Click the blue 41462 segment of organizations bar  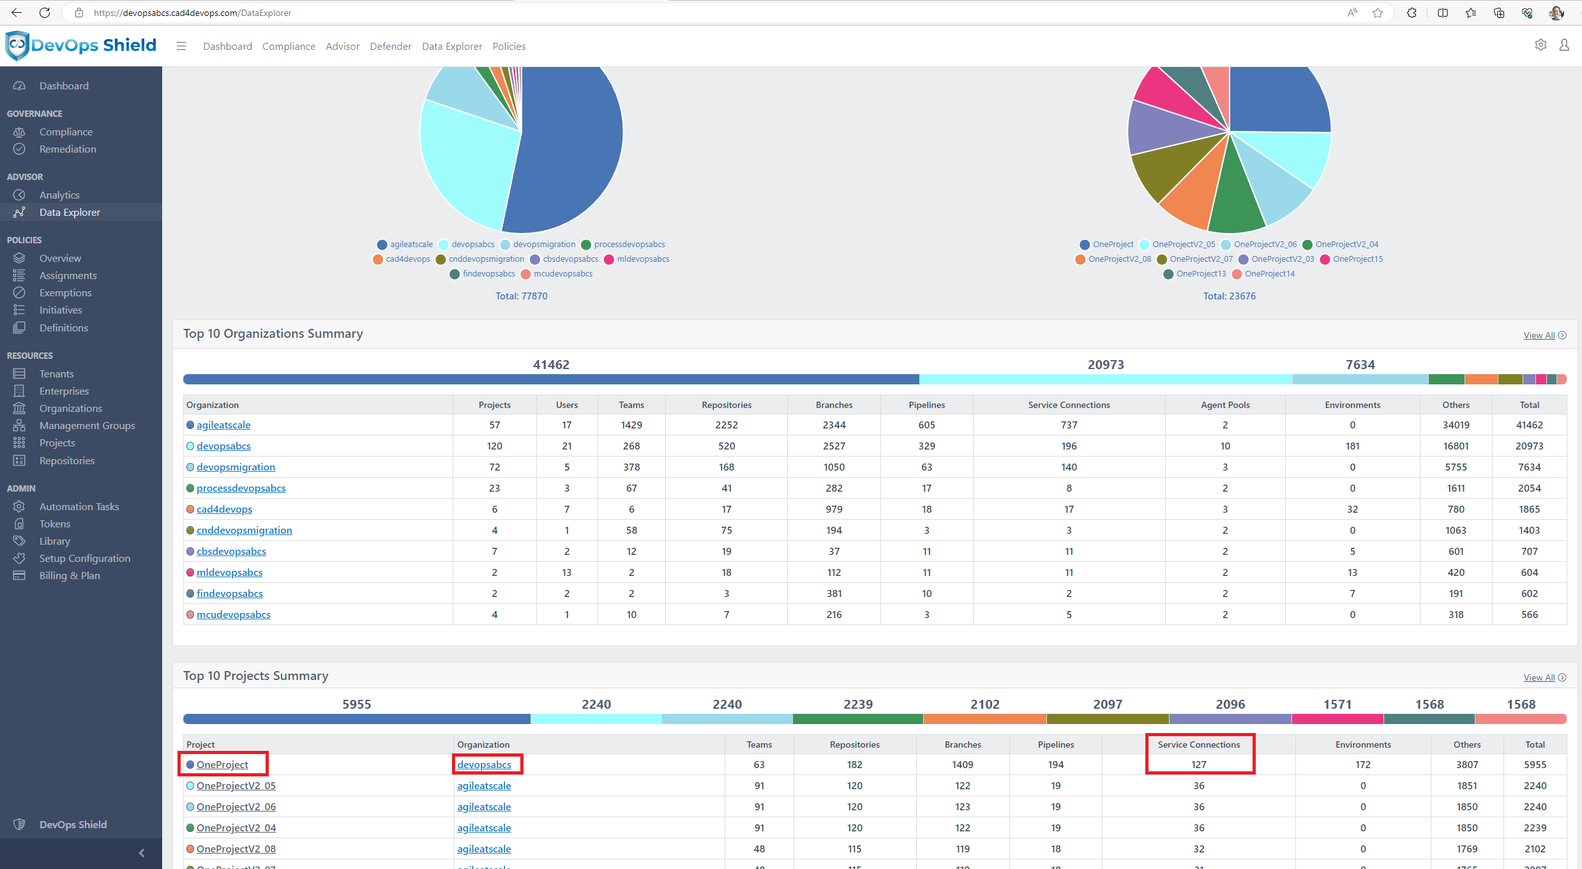coord(551,379)
